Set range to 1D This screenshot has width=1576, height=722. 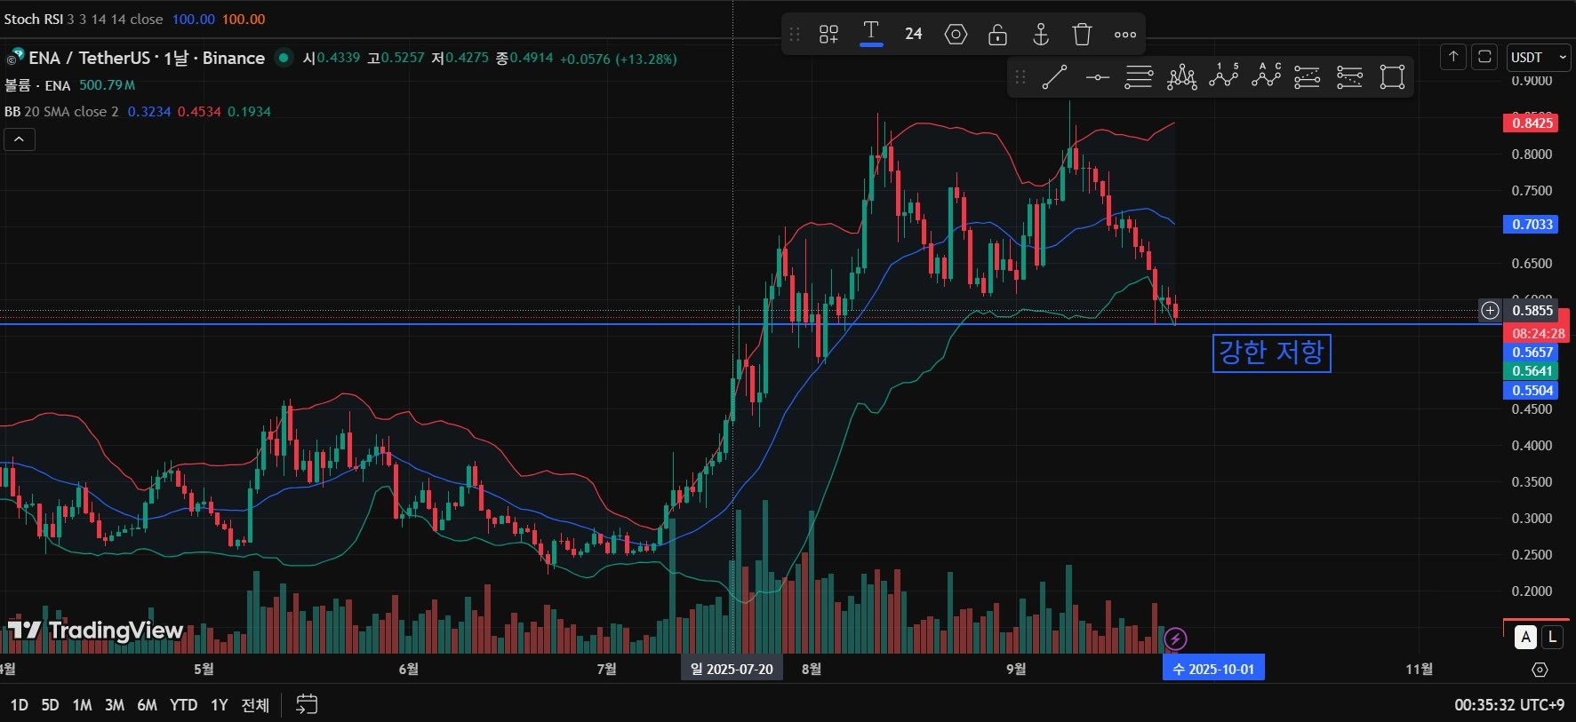tap(20, 704)
